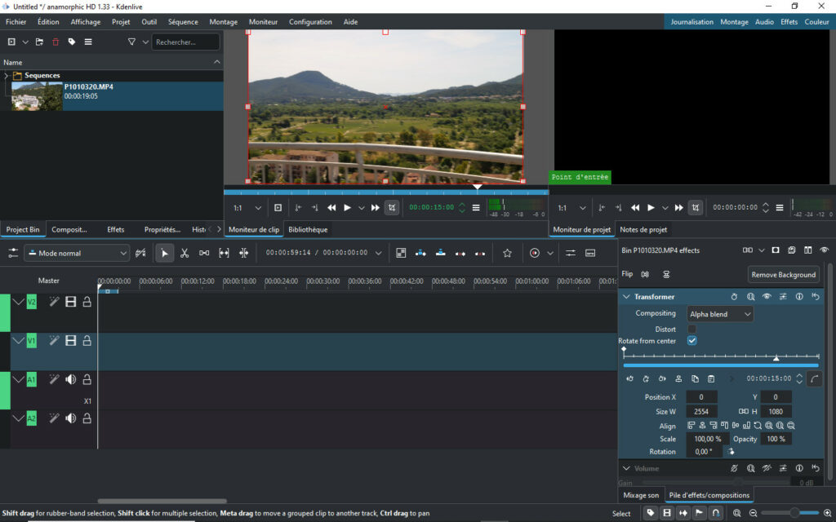Viewport: 836px width, 522px height.
Task: Open project monitor 1:1 zoom dropdown
Action: point(572,208)
